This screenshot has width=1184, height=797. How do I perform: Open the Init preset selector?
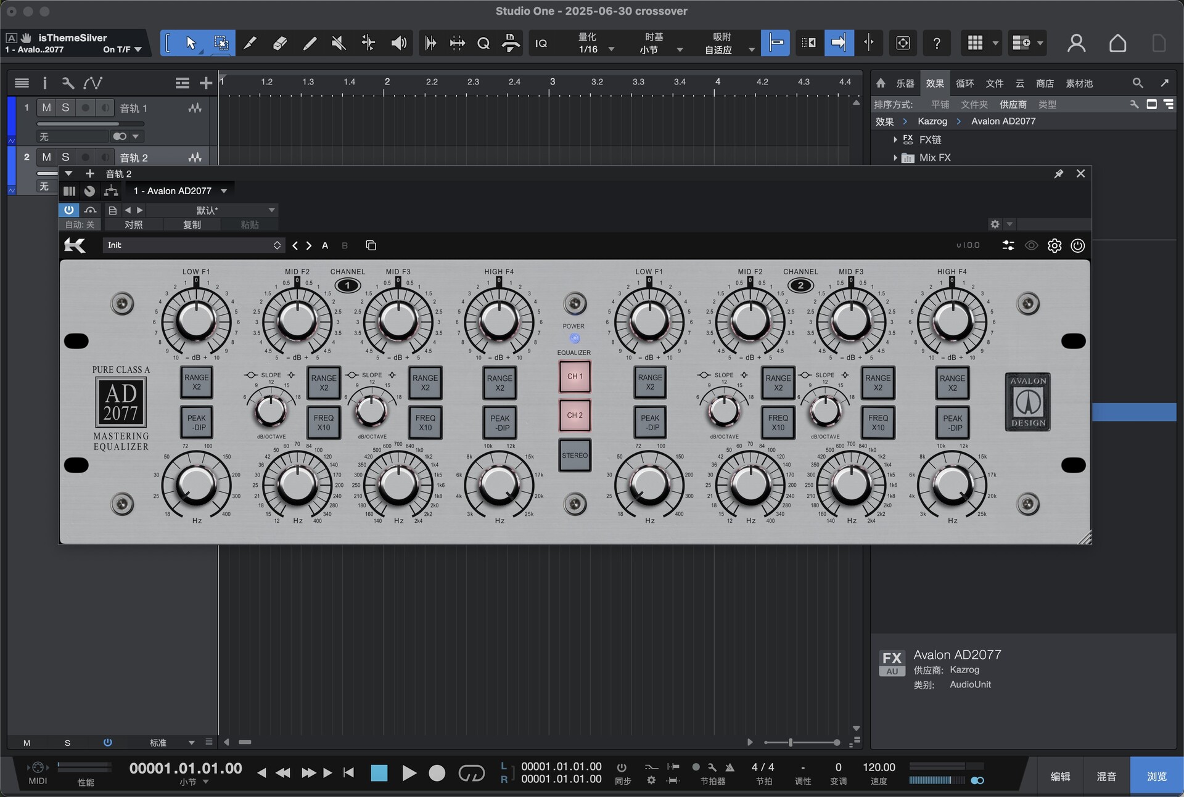click(194, 245)
